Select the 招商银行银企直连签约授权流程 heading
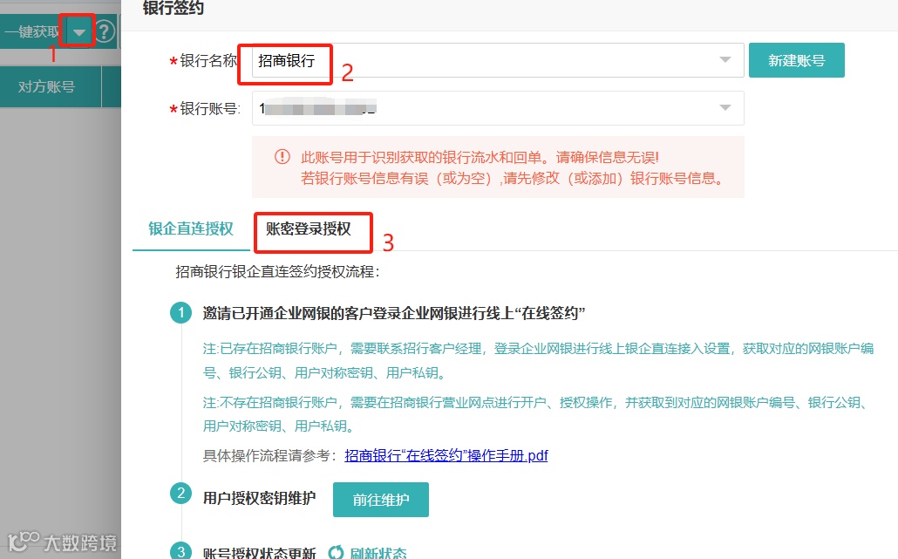898x559 pixels. [277, 271]
